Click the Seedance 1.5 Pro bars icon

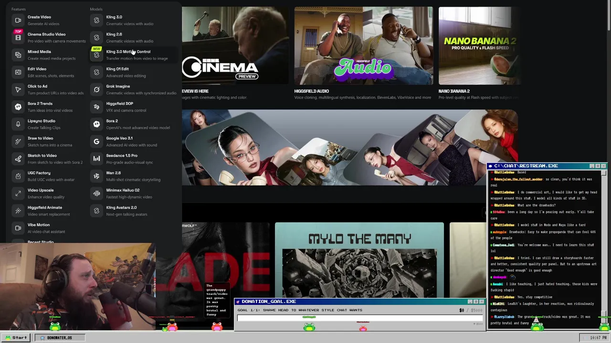tap(96, 159)
